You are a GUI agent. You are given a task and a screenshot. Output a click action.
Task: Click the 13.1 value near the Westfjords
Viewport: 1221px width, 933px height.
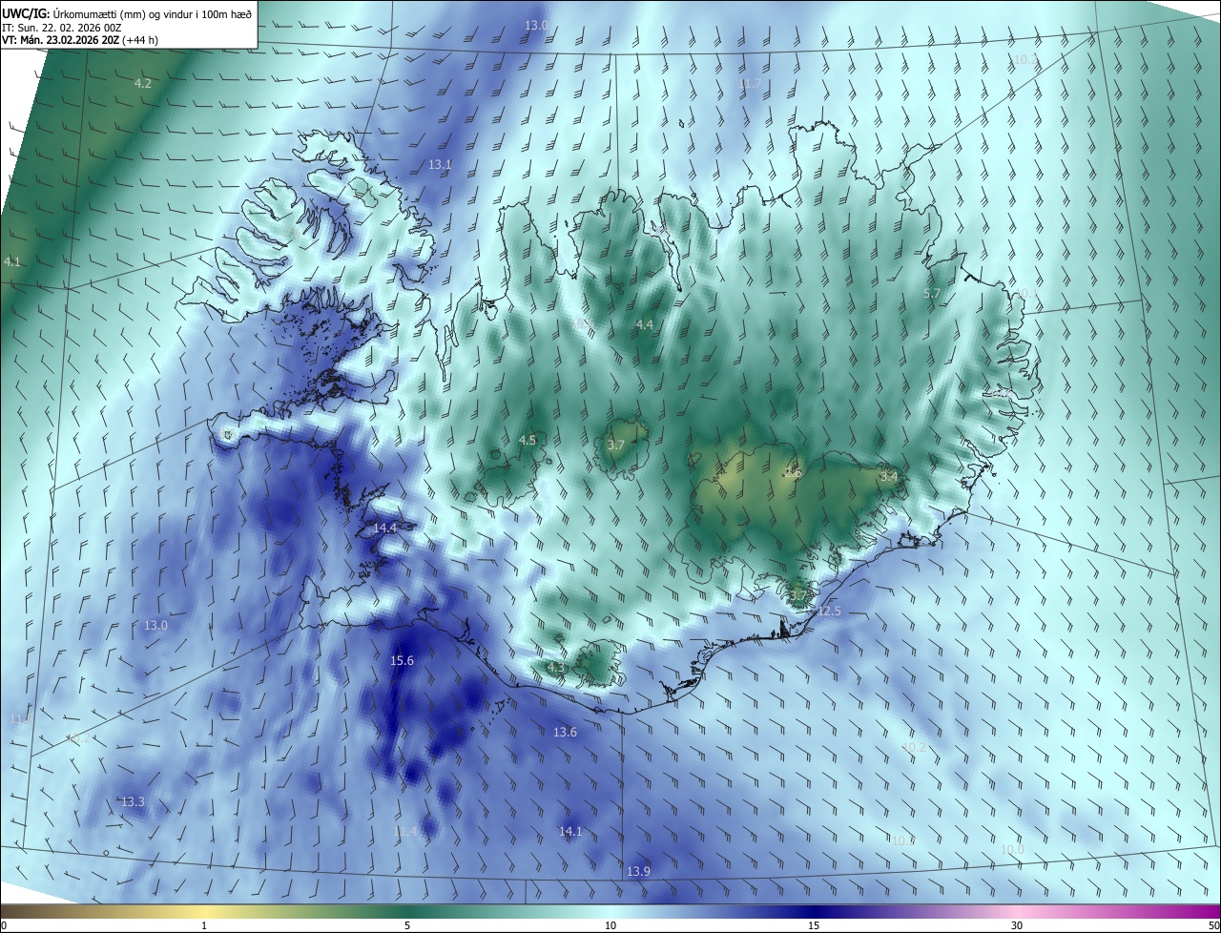pos(440,164)
